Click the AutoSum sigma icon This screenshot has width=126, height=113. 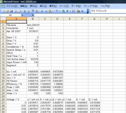(67, 11)
